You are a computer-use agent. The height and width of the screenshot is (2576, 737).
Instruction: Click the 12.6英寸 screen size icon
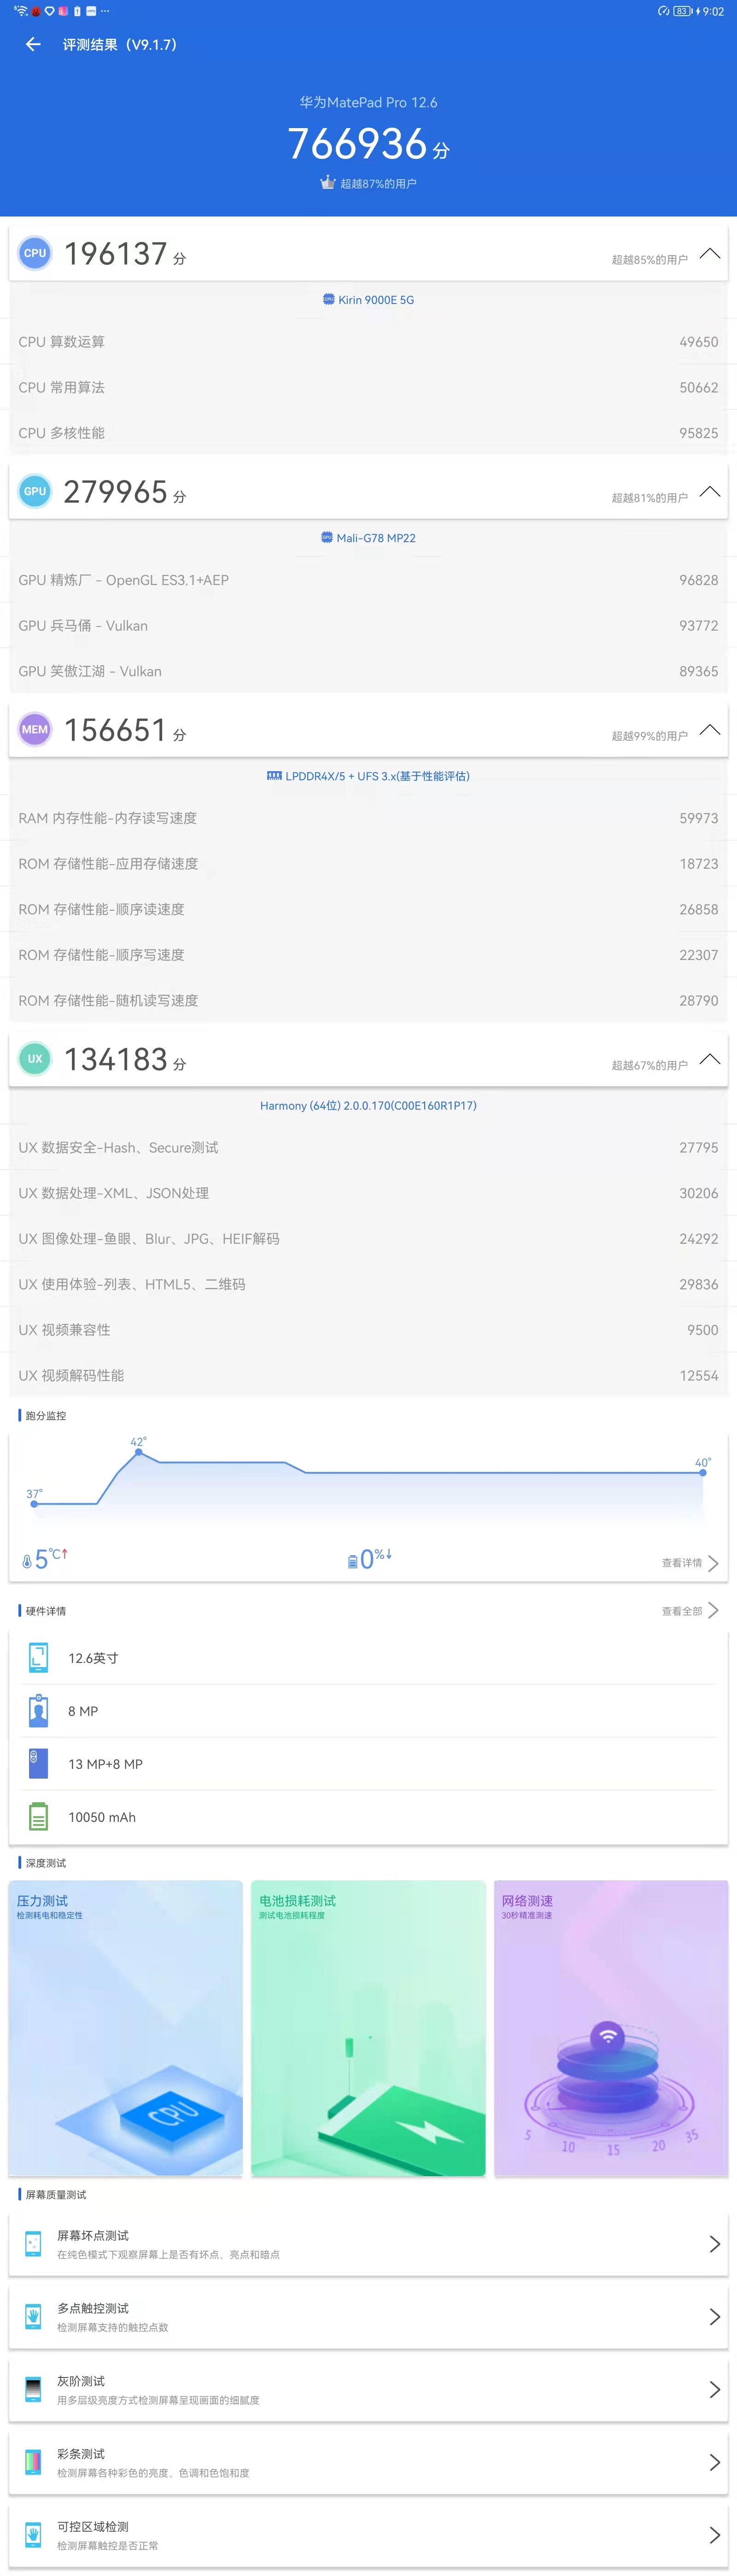(x=38, y=1657)
